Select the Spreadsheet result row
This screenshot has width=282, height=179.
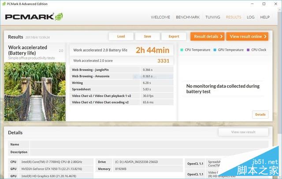pos(122,89)
